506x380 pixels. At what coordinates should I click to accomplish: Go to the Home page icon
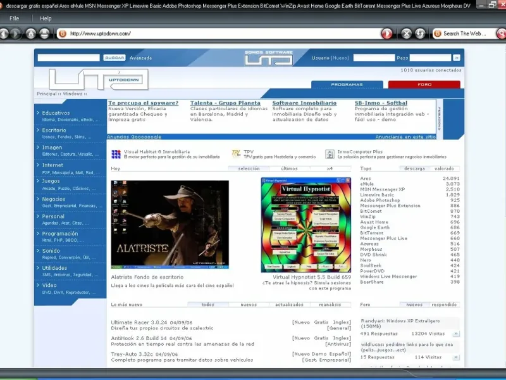[31, 34]
